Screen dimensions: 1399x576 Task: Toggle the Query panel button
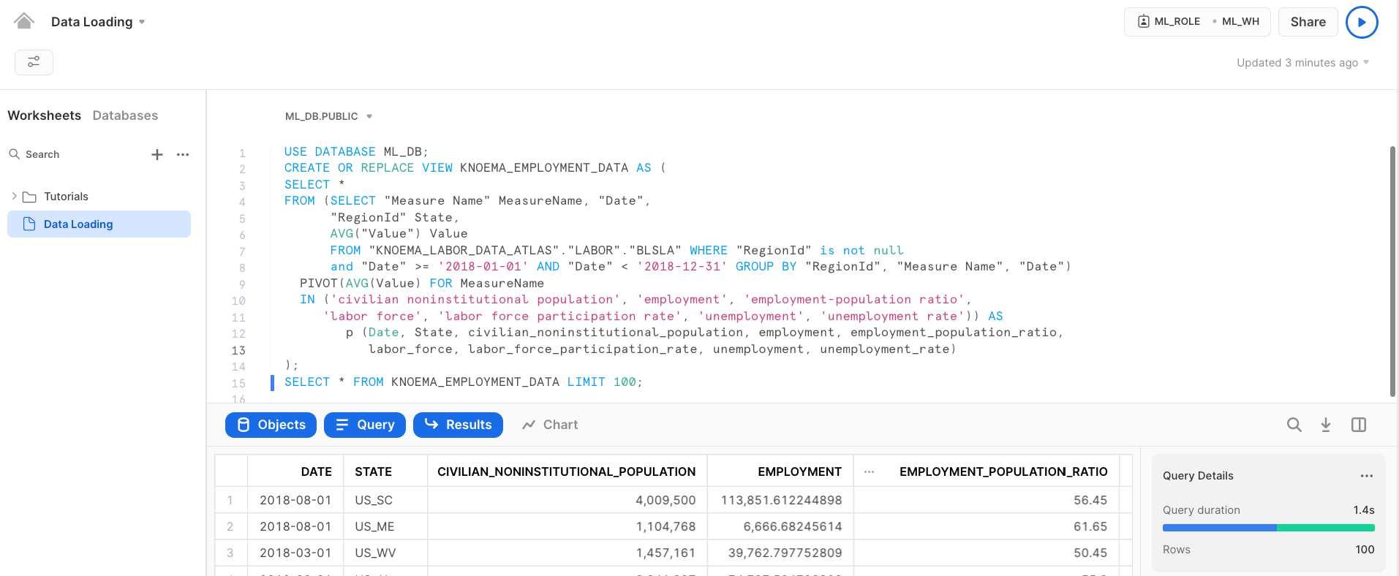pyautogui.click(x=364, y=425)
